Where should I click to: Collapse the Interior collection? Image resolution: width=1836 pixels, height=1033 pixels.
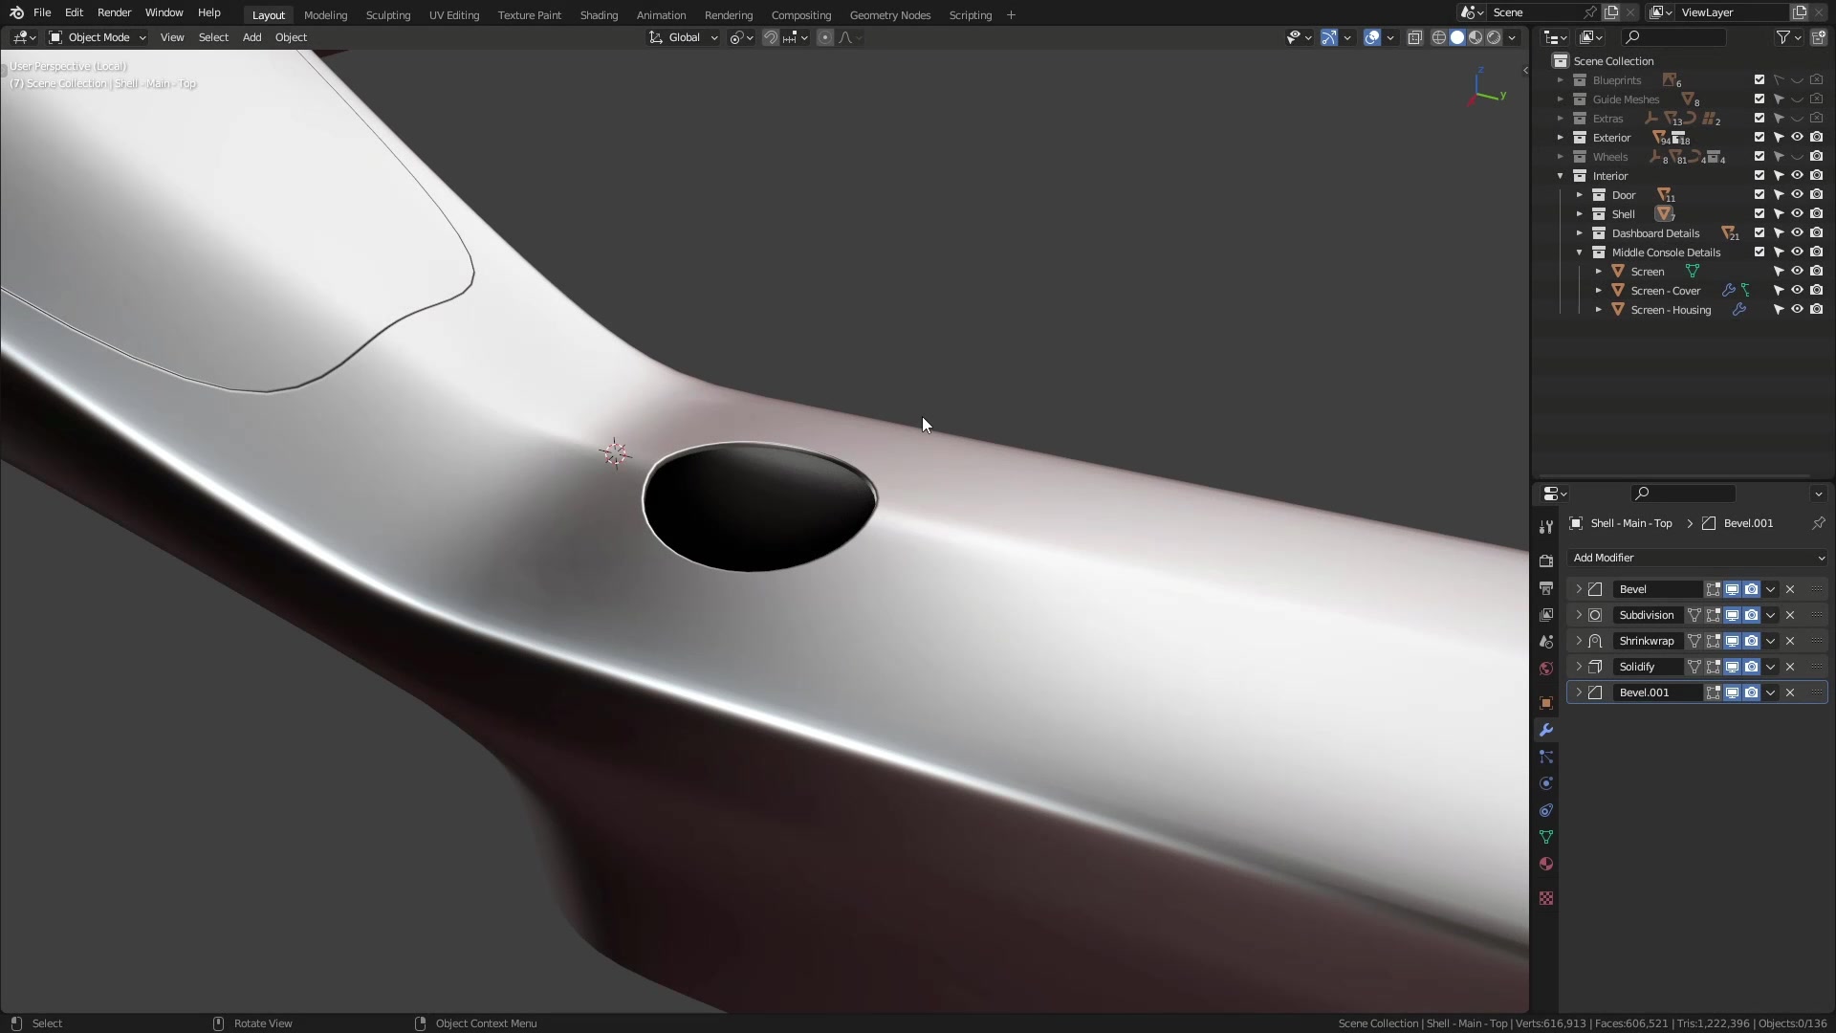point(1561,176)
